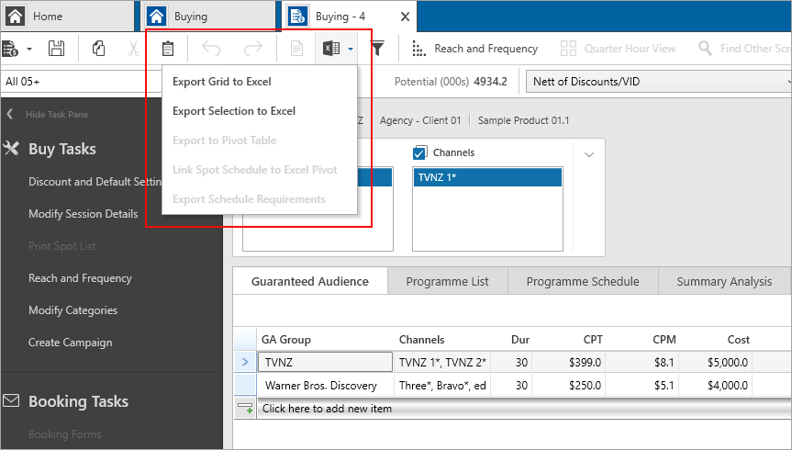Click the blank document icon
The height and width of the screenshot is (450, 792).
click(296, 49)
